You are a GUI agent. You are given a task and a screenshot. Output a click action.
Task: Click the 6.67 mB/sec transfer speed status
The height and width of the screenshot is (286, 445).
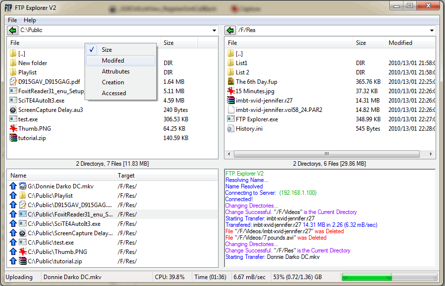(x=250, y=277)
